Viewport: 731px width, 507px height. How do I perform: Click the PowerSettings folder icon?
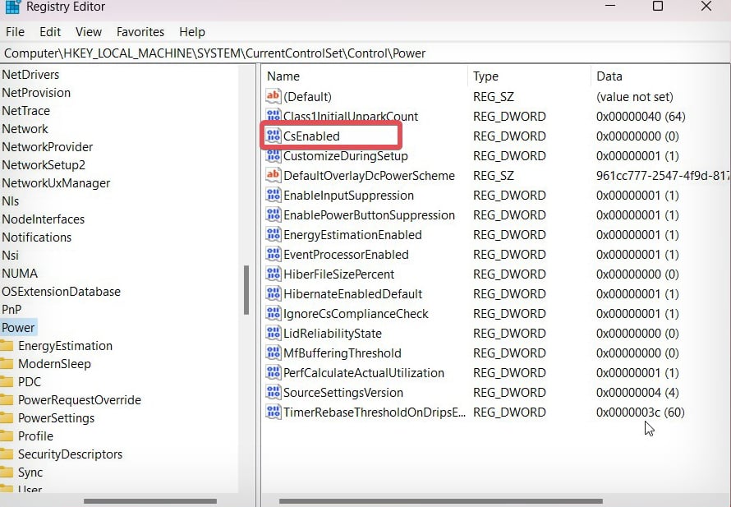tap(7, 418)
